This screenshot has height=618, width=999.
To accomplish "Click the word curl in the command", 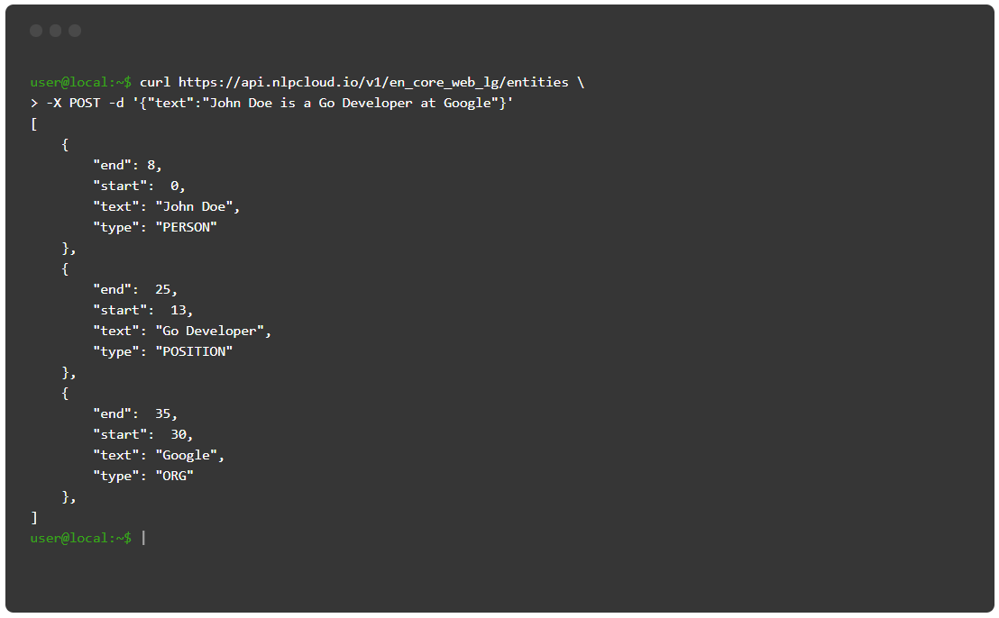I will [x=155, y=82].
